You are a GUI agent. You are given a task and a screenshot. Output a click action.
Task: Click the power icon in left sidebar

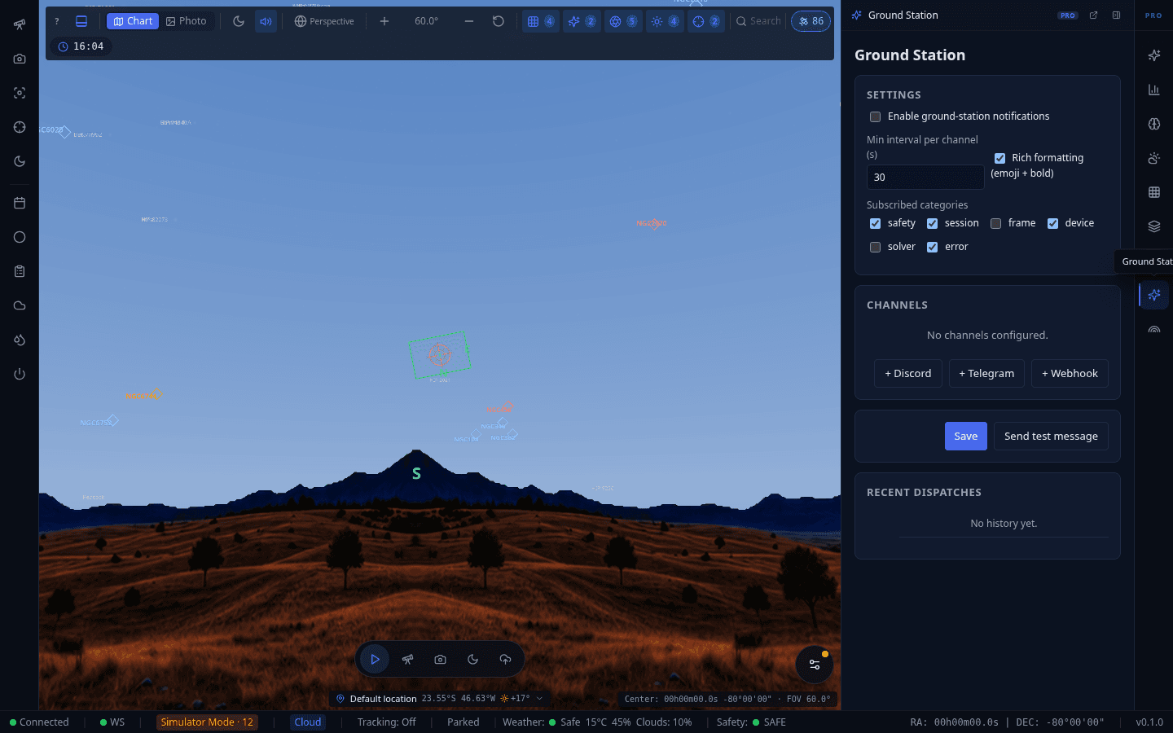pos(20,374)
